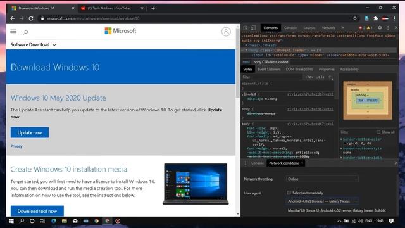Click the rgb(0, 0, 0) color swatch
The height and width of the screenshot is (228, 405).
(x=345, y=143)
